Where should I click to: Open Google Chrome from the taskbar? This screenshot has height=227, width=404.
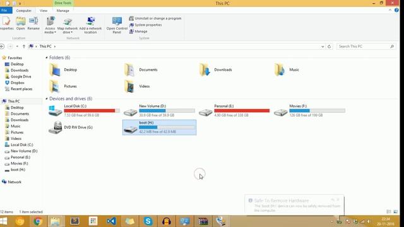click(x=38, y=221)
